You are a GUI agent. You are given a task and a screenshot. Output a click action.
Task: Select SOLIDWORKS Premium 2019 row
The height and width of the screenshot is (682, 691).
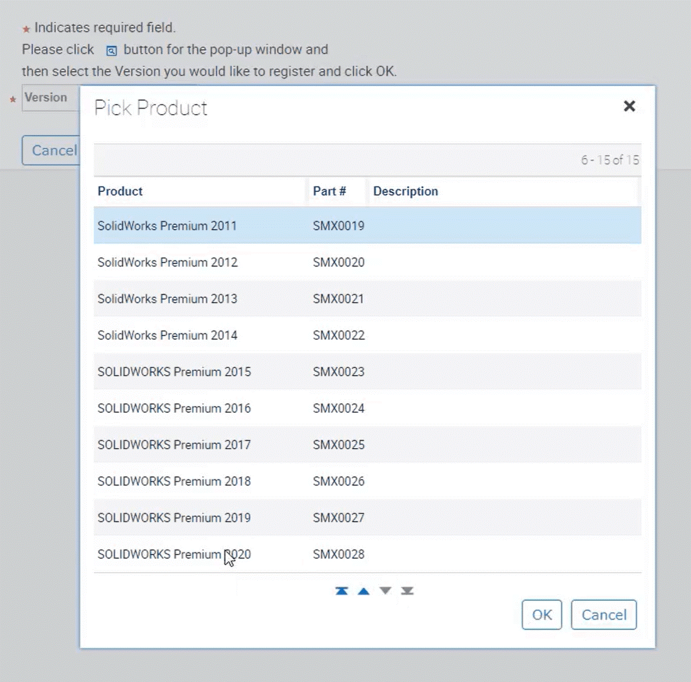174,518
